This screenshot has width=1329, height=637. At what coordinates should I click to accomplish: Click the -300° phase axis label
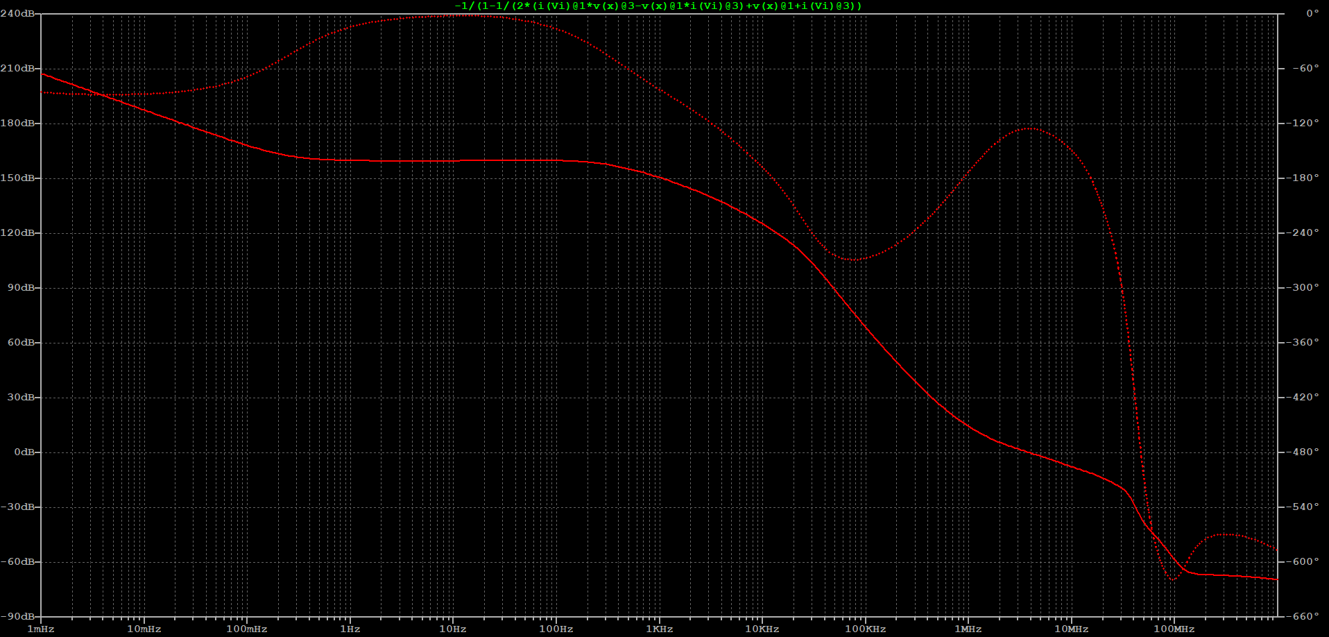[x=1303, y=287]
